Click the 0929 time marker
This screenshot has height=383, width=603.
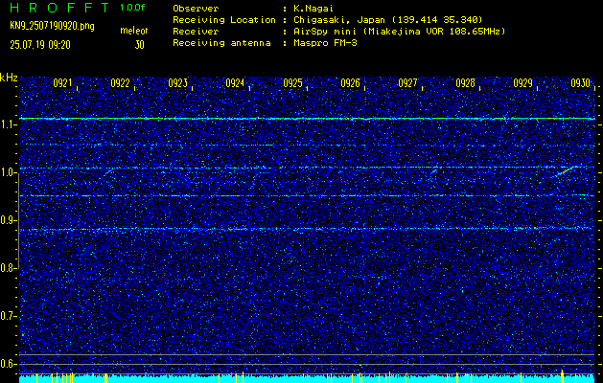(523, 83)
